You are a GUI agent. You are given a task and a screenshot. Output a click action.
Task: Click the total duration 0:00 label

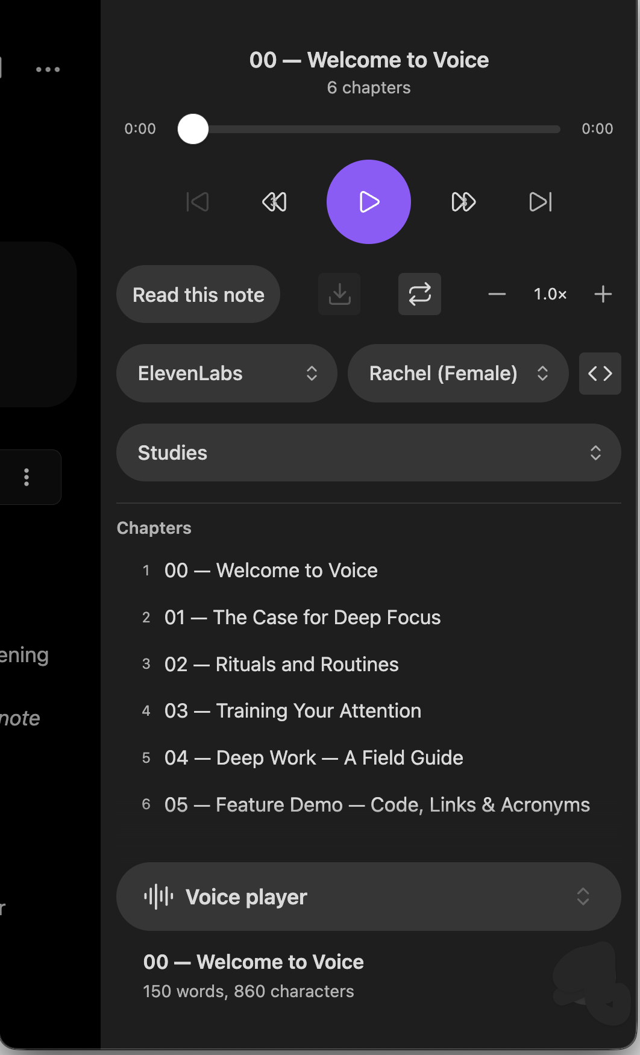[597, 129]
